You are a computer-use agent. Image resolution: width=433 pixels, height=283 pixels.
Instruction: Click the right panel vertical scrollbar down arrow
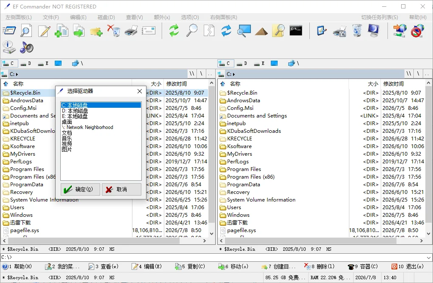[429, 234]
